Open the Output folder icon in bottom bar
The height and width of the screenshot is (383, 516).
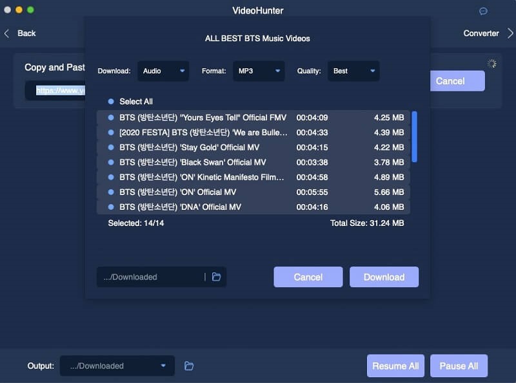pyautogui.click(x=189, y=366)
